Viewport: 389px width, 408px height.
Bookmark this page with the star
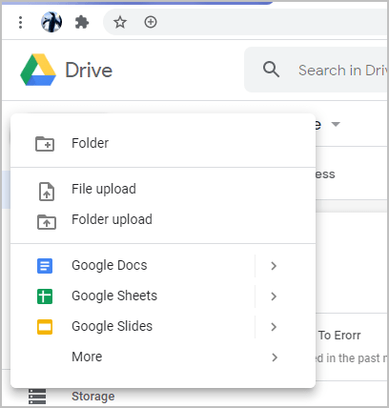point(120,22)
